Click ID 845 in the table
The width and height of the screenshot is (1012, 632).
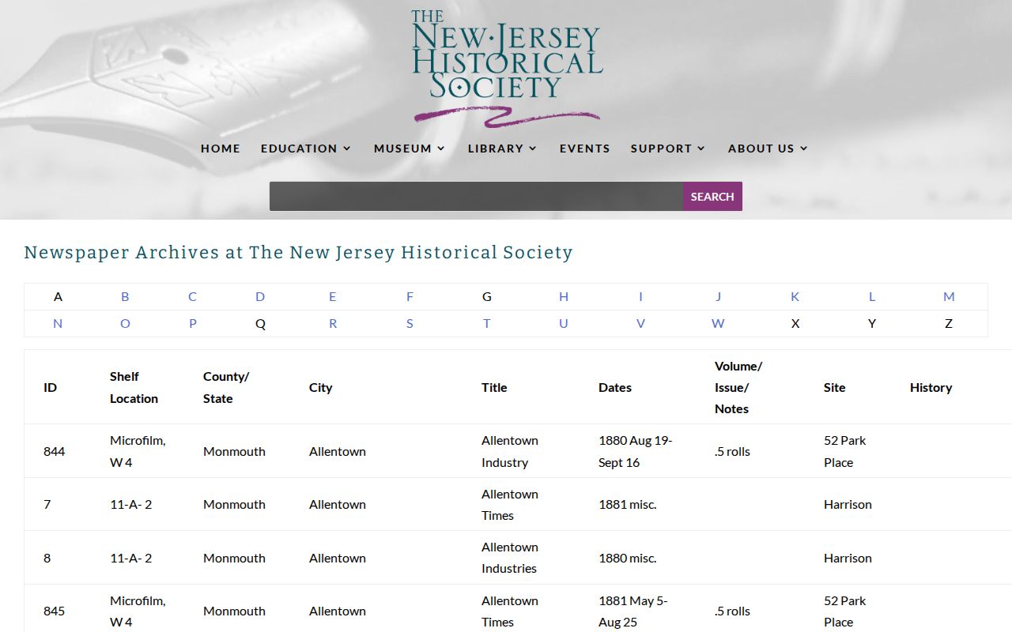(54, 611)
